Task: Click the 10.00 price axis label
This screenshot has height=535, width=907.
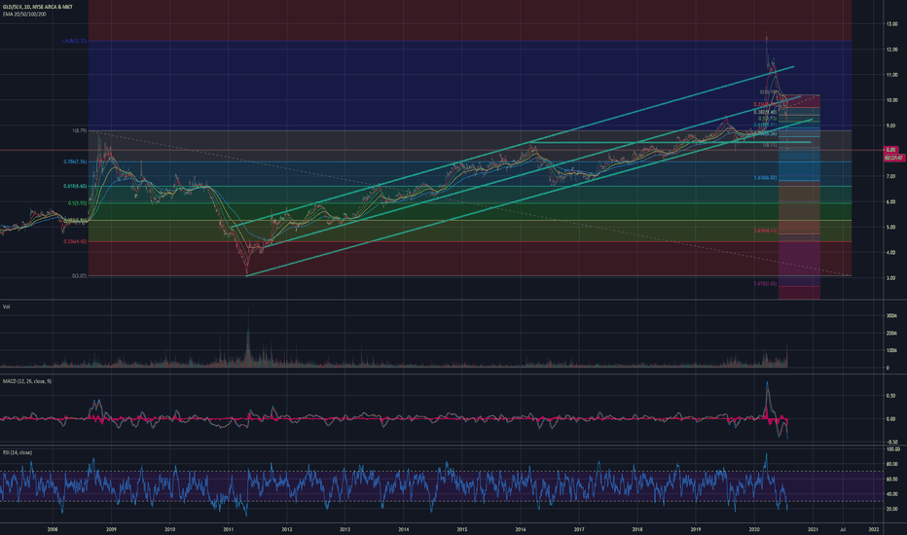Action: coord(891,100)
